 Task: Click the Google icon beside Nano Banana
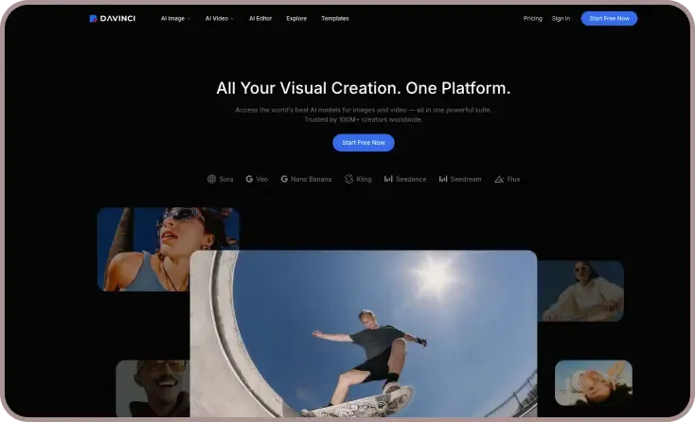click(x=284, y=179)
